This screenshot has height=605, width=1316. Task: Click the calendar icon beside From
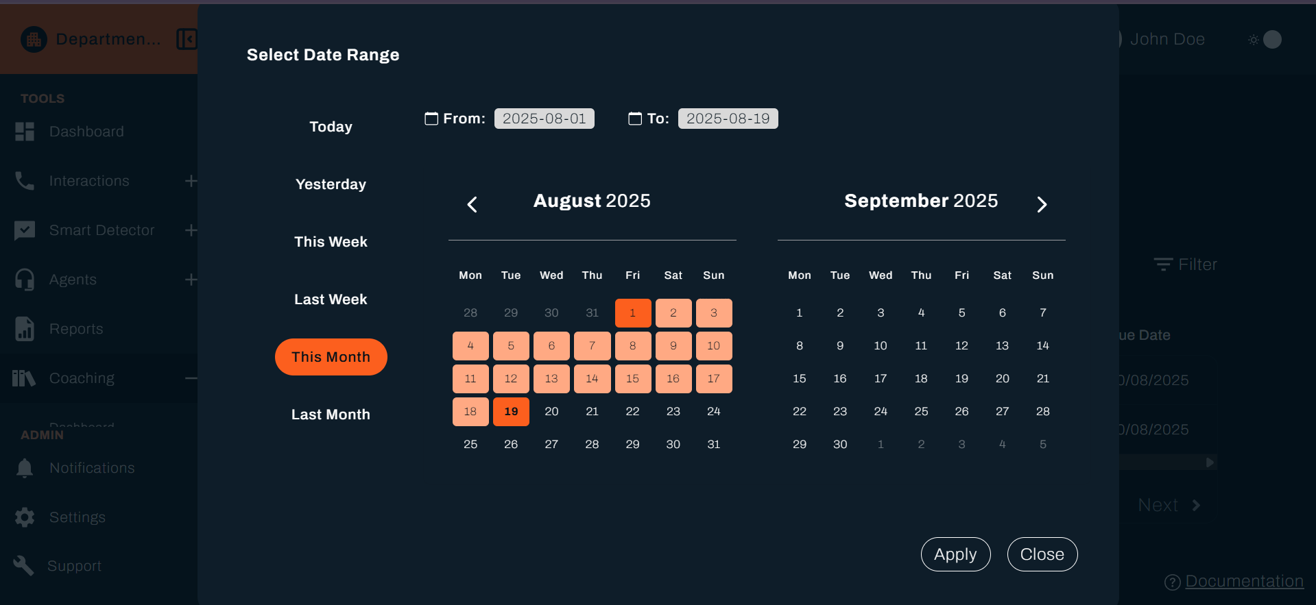tap(431, 119)
